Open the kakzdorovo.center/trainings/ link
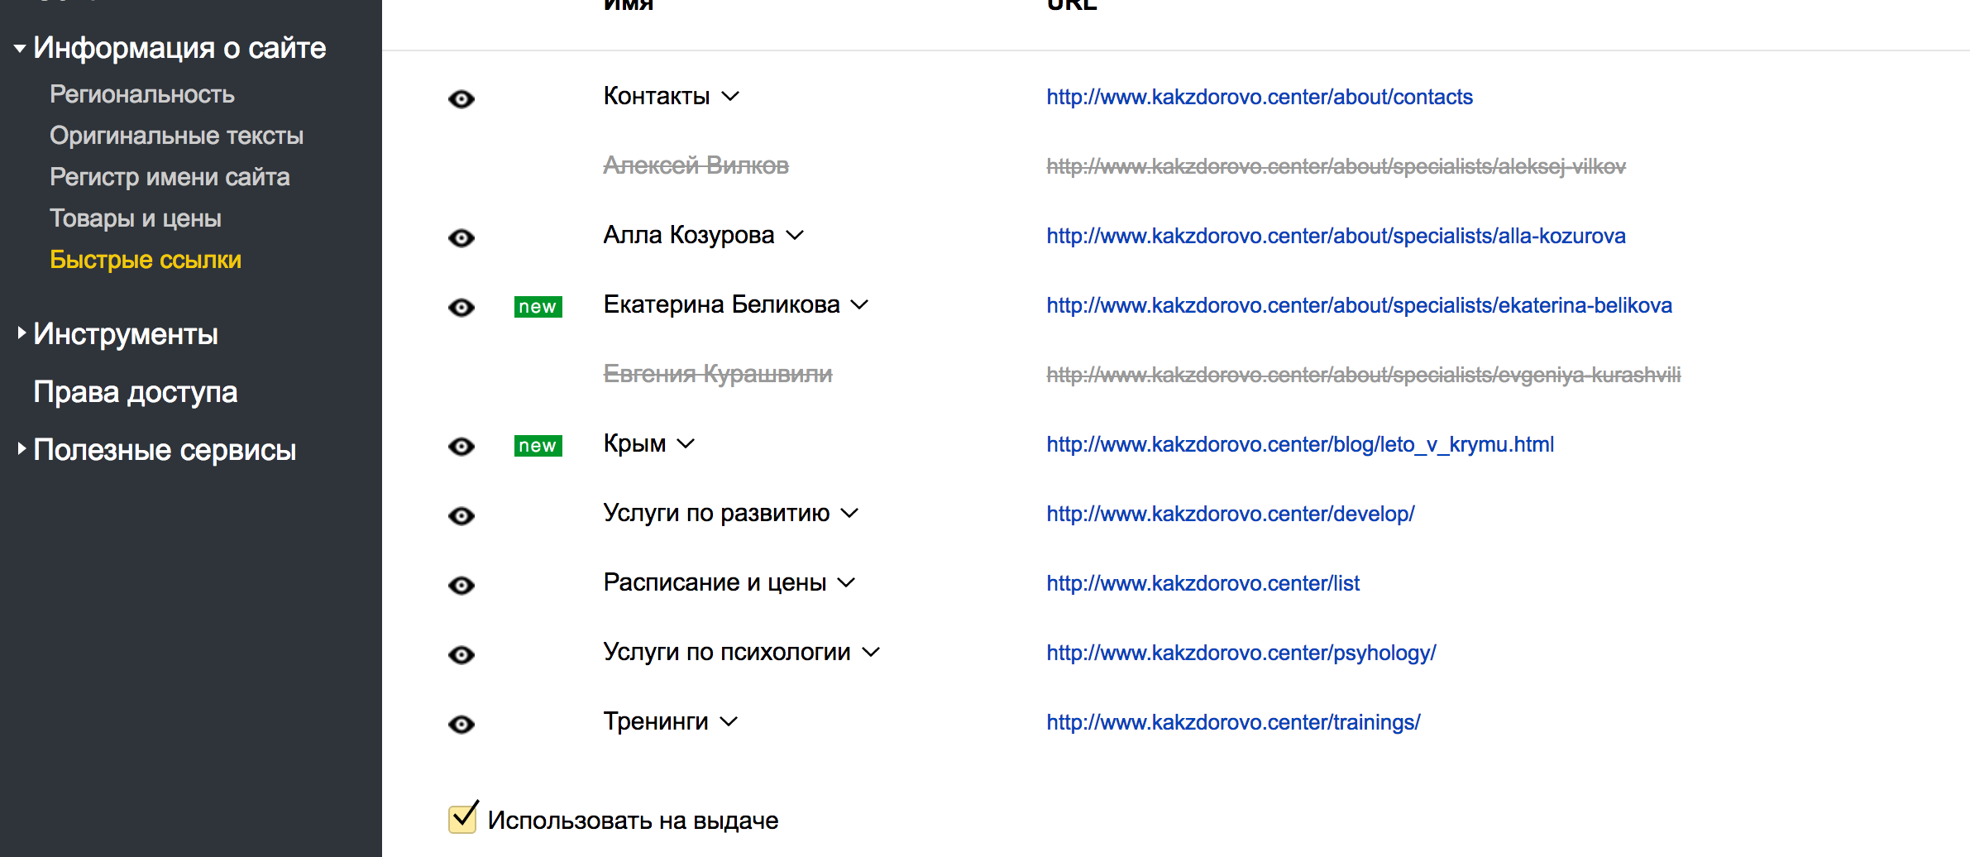 1233,722
